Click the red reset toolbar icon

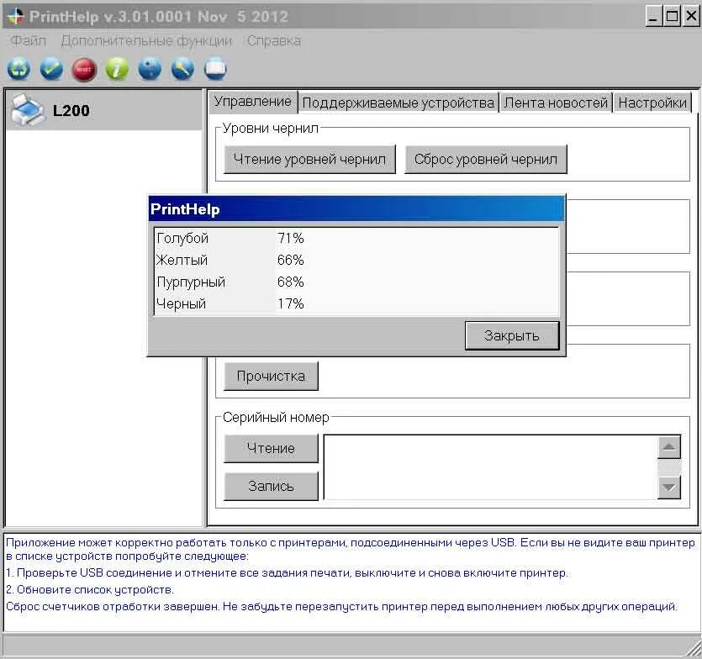click(x=84, y=70)
